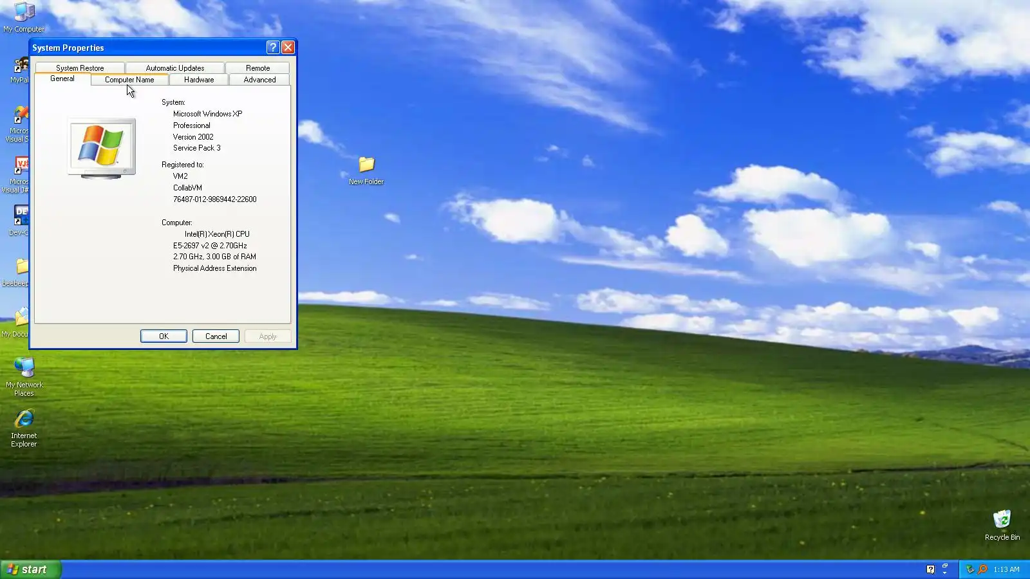Switch to the Remote tab

point(257,68)
